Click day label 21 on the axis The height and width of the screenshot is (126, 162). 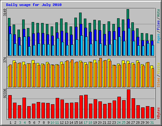click(x=104, y=123)
